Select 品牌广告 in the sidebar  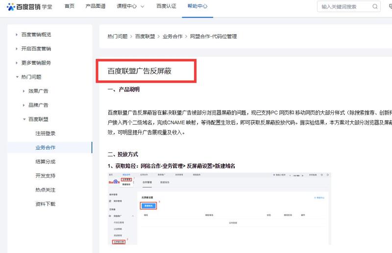click(38, 105)
